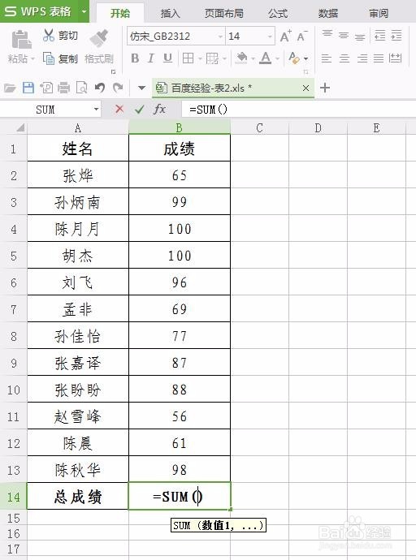The width and height of the screenshot is (416, 560).
Task: Expand the fill color dropdown arrow
Action: click(253, 58)
